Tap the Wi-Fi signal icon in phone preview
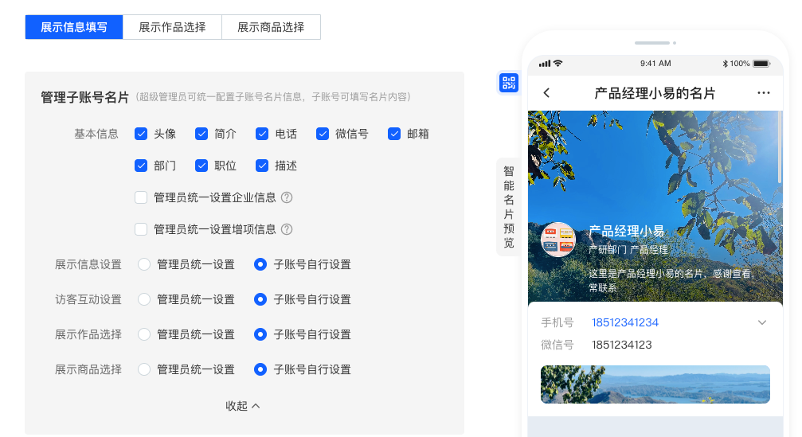The height and width of the screenshot is (437, 802). [x=558, y=64]
